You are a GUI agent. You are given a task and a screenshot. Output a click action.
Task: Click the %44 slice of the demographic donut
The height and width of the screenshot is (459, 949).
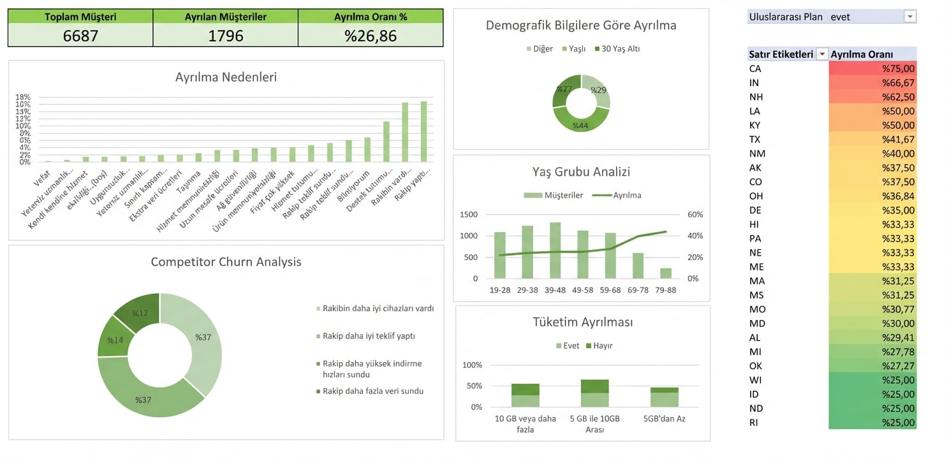point(580,126)
